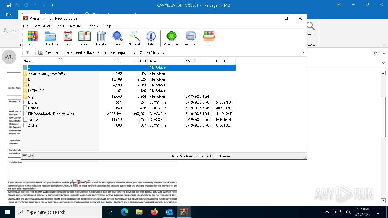Viewport: 388px width, 218px height.
Task: Expand the message header chevron
Action: pyautogui.click(x=383, y=63)
